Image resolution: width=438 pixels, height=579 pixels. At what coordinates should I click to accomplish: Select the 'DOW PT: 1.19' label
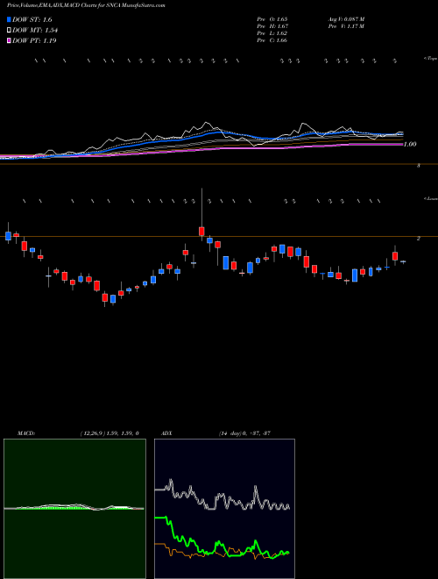(x=34, y=40)
